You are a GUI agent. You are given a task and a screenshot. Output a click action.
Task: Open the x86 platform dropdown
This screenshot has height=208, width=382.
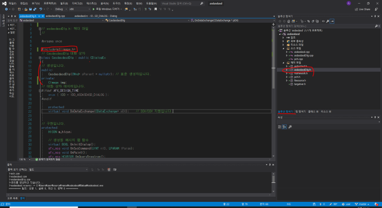pos(79,9)
